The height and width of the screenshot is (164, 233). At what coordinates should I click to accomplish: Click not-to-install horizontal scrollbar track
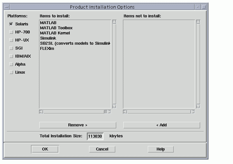click(159, 112)
